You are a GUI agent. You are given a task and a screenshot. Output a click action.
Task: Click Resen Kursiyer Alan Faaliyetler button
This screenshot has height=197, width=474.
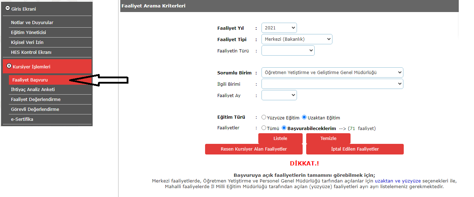click(254, 149)
